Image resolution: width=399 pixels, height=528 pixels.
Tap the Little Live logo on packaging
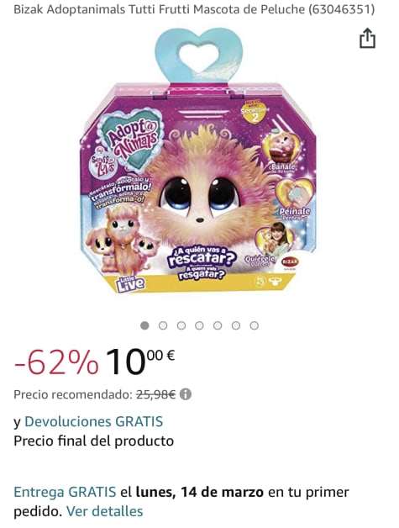[130, 283]
